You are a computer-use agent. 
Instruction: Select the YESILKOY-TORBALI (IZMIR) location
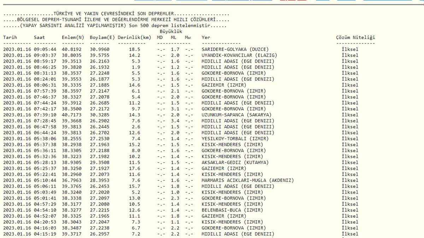pyautogui.click(x=235, y=139)
